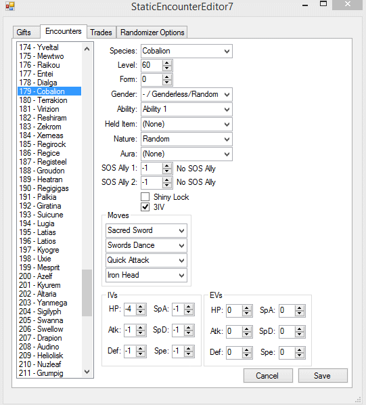
Task: Increase the Form value spinner
Action: [x=167, y=77]
